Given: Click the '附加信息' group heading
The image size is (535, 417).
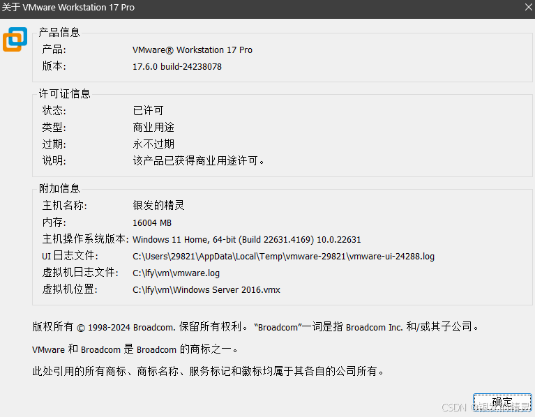Looking at the screenshot, I should [59, 188].
